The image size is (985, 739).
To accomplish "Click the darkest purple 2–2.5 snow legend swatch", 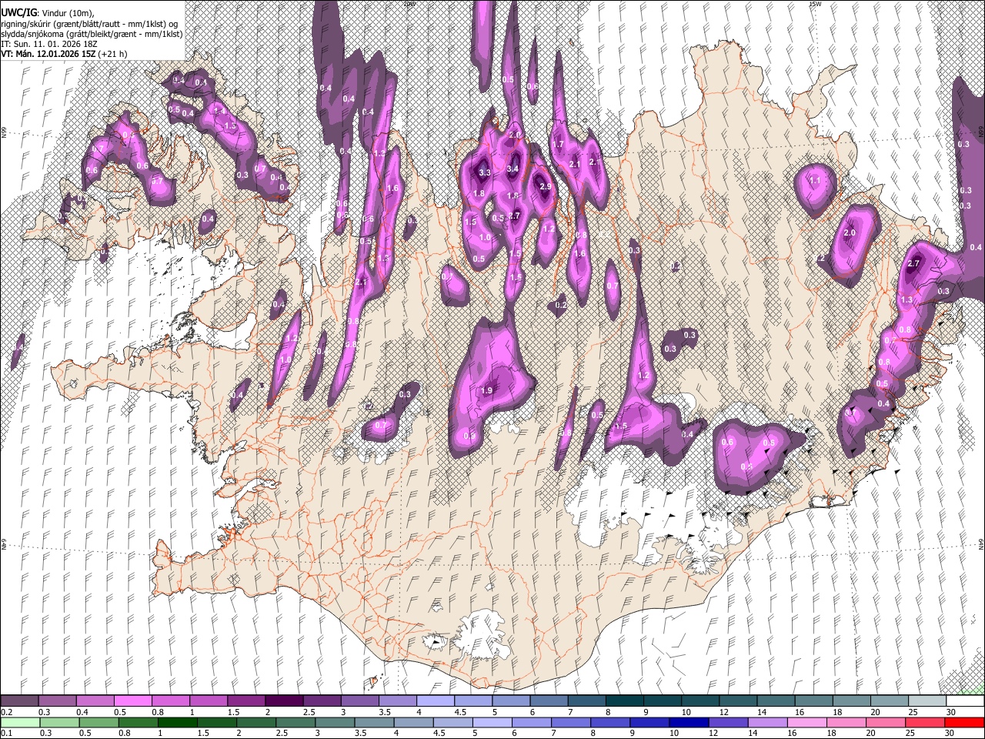I will click(284, 701).
